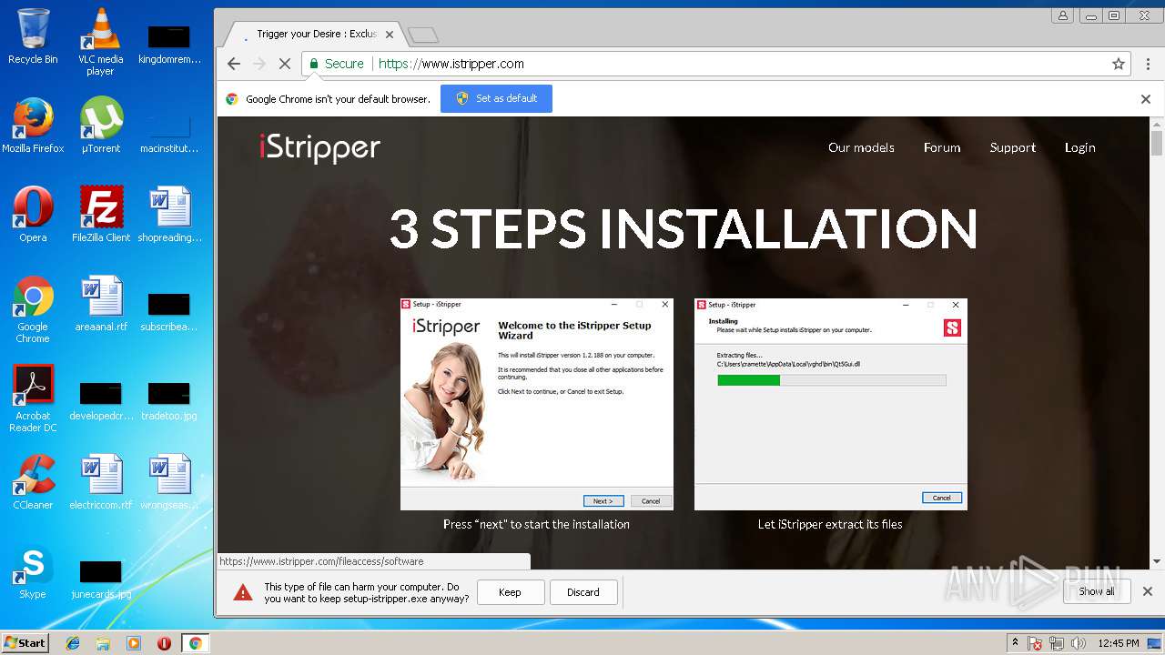Open Google Chrome desktop shortcut

pos(33,309)
